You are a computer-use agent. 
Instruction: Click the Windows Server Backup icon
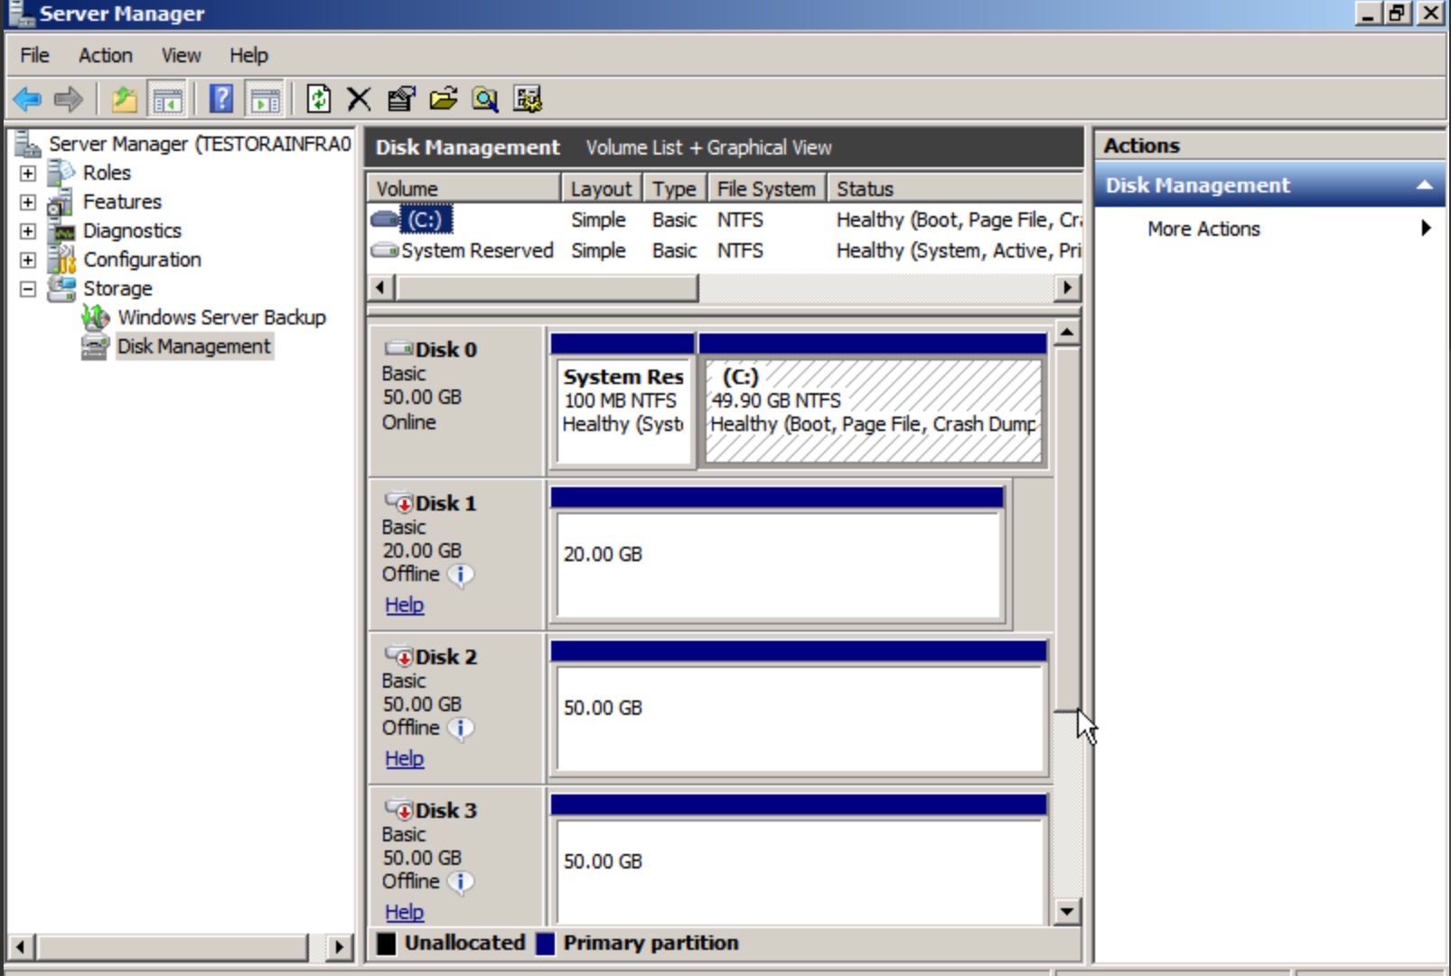coord(96,317)
